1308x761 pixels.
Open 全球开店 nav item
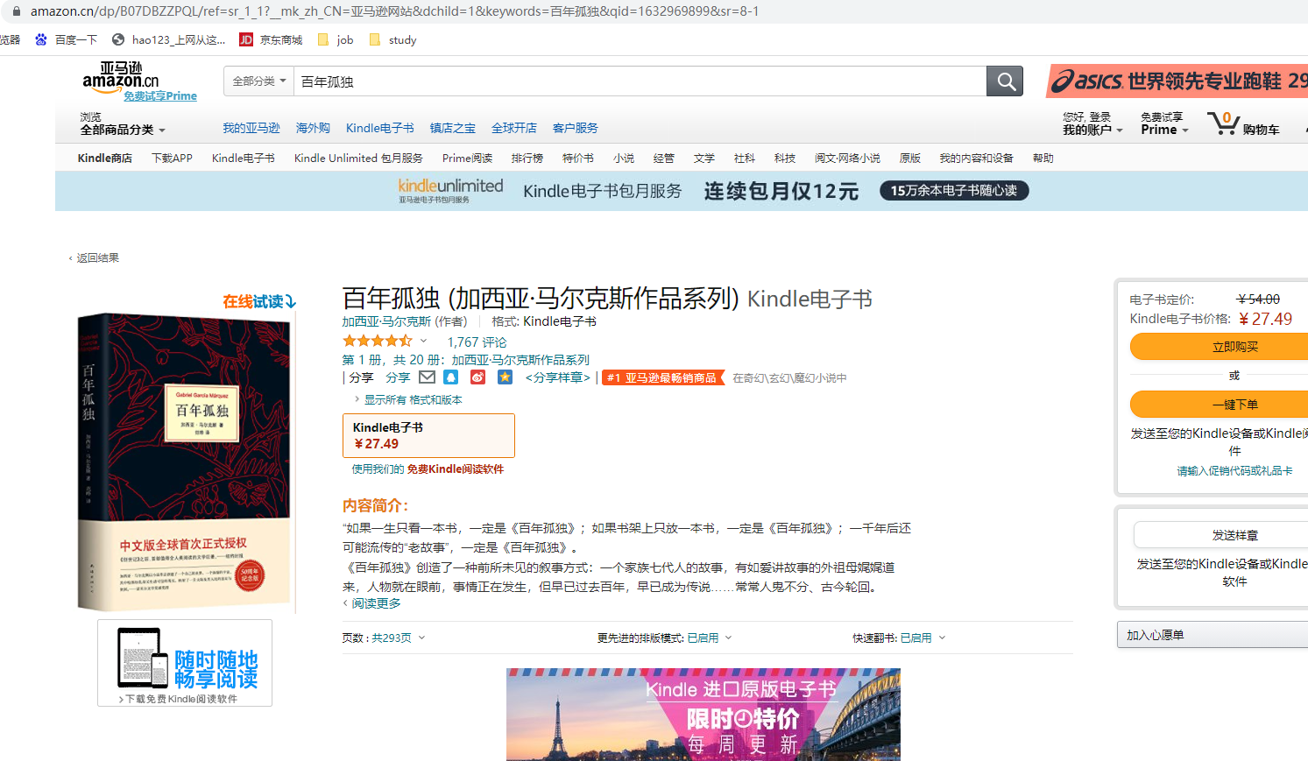pos(513,128)
